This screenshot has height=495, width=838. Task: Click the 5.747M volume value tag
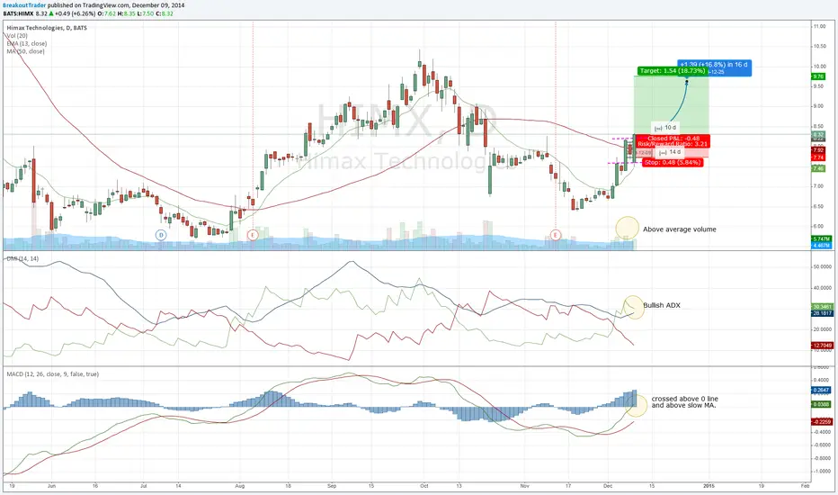(x=822, y=239)
